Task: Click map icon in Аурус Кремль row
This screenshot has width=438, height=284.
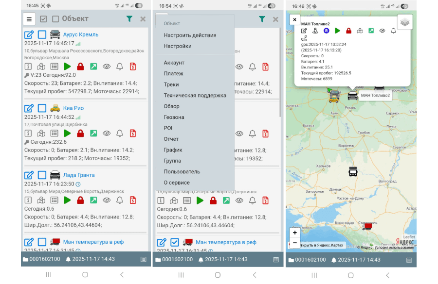Action: 41,67
